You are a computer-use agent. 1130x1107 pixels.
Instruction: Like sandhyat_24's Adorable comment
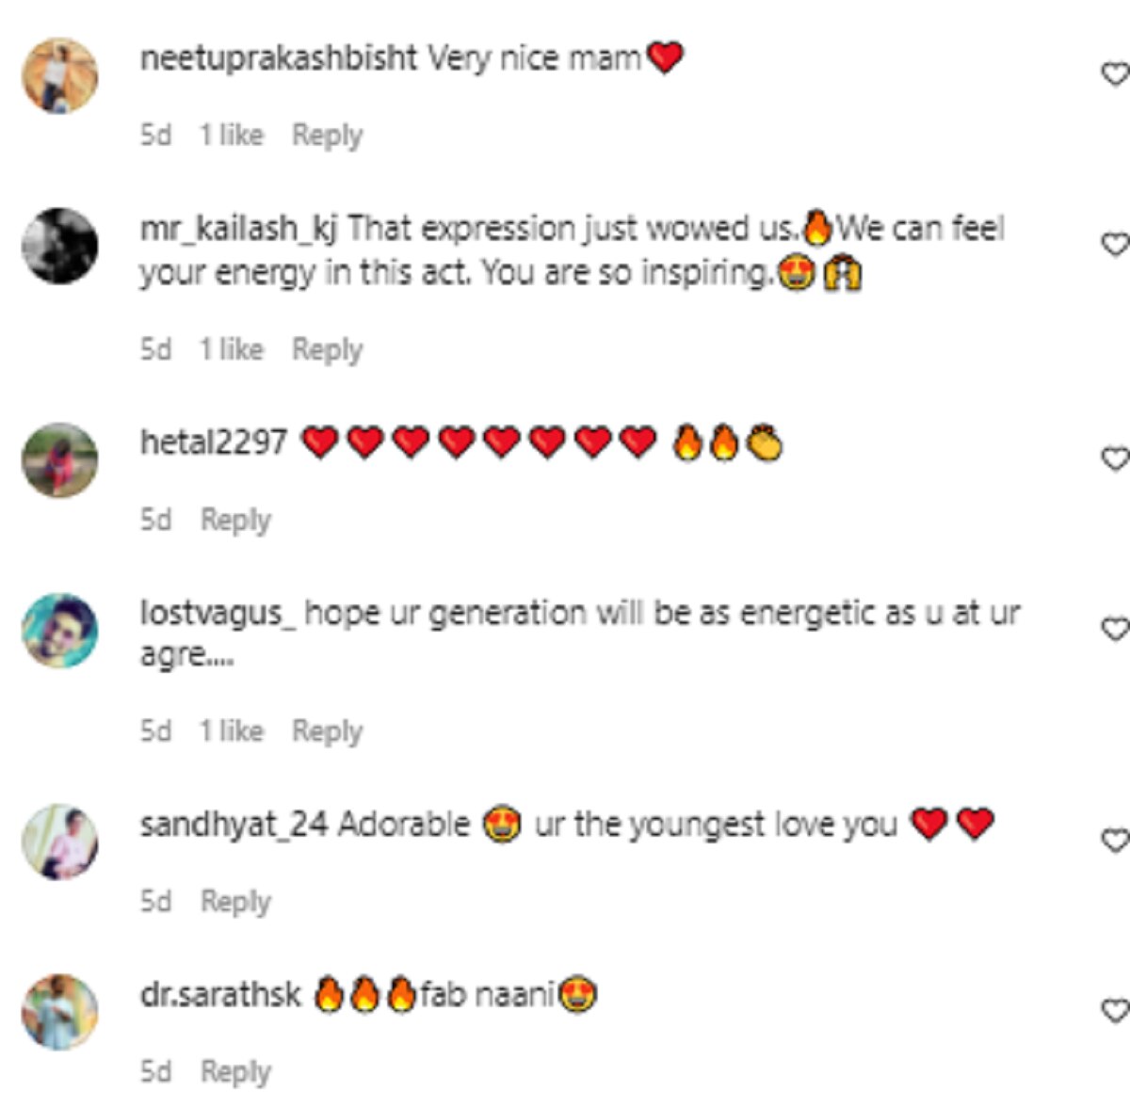click(x=1115, y=839)
